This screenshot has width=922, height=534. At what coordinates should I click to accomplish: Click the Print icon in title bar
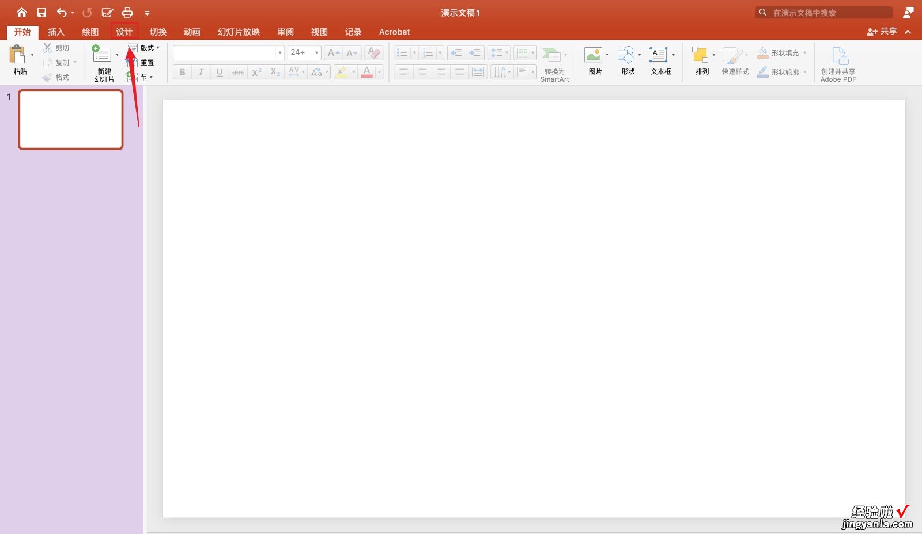(127, 12)
